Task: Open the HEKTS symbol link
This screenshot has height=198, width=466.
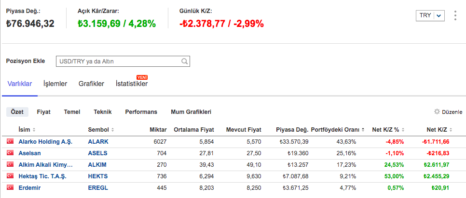Action: coord(98,176)
